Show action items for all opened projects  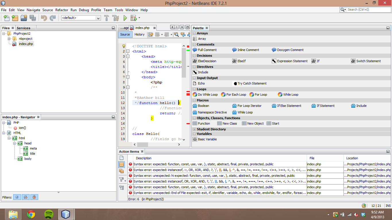click(x=121, y=171)
